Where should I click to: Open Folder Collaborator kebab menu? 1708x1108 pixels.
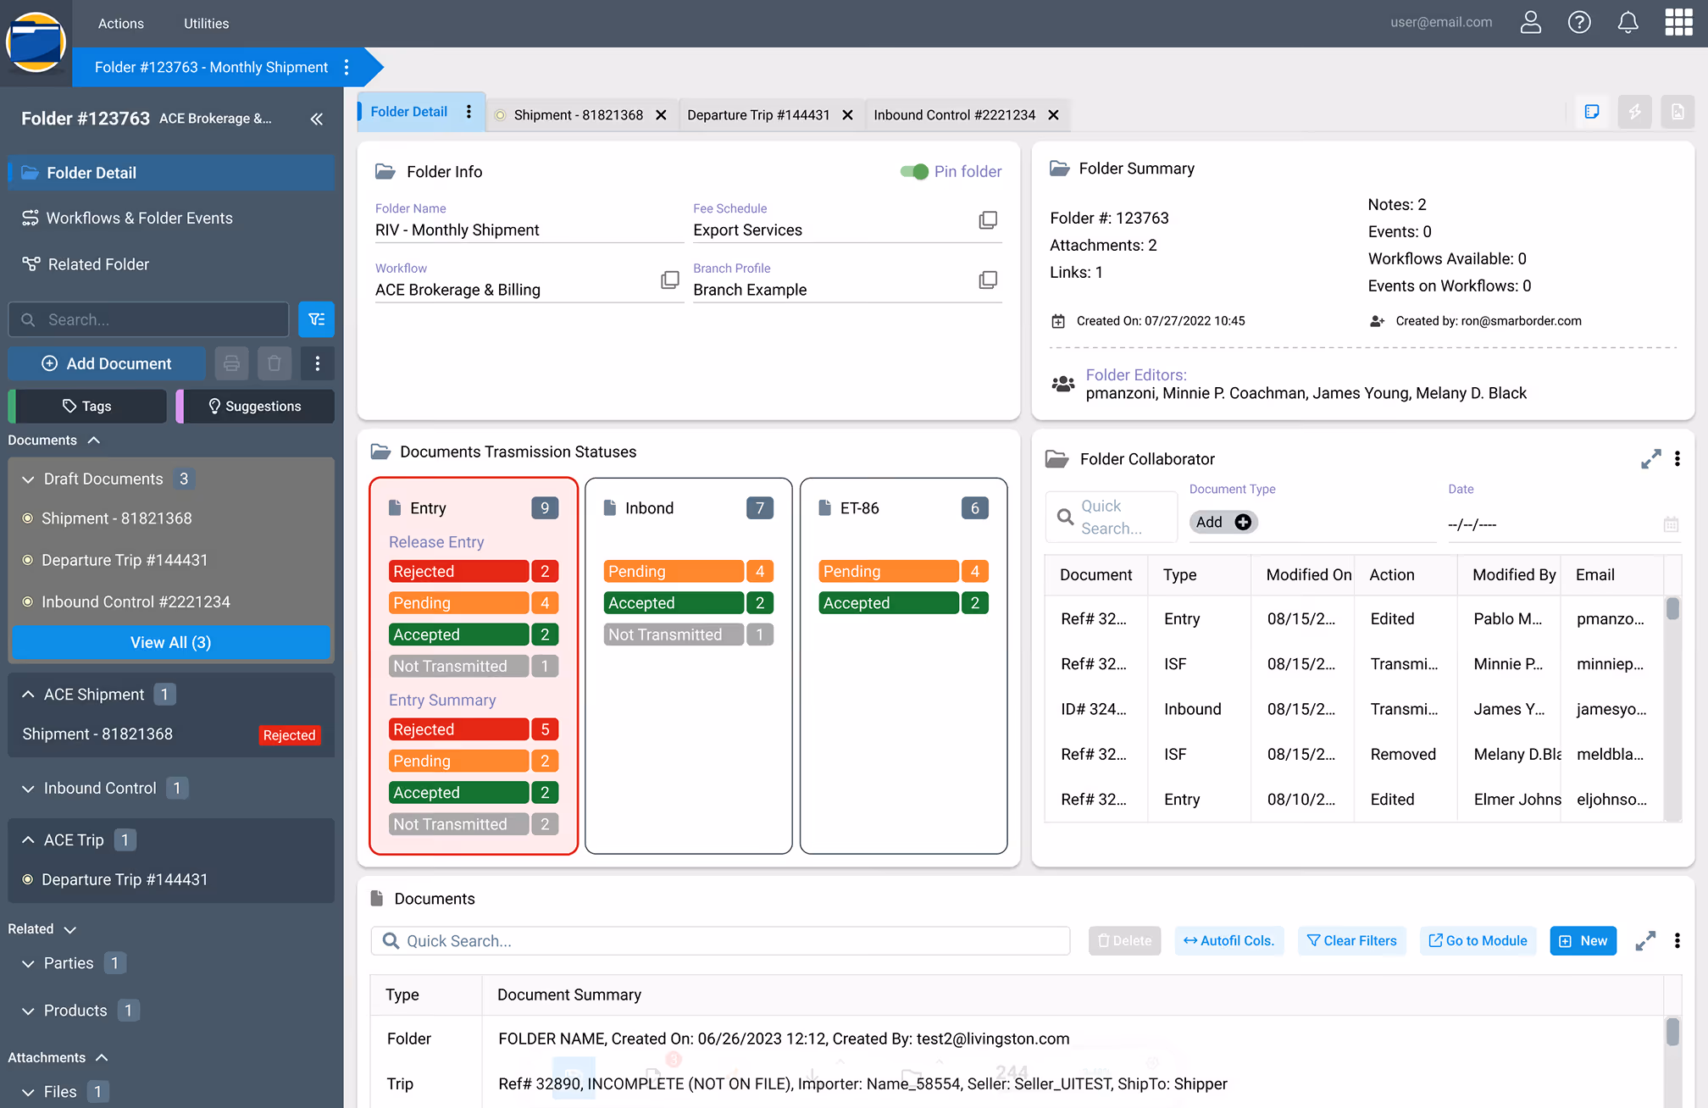click(1677, 459)
